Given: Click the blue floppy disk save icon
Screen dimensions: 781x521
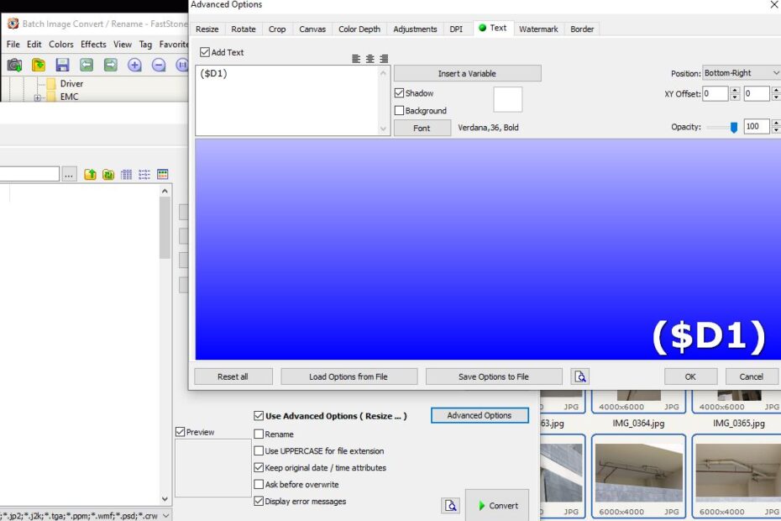Looking at the screenshot, I should tap(62, 65).
